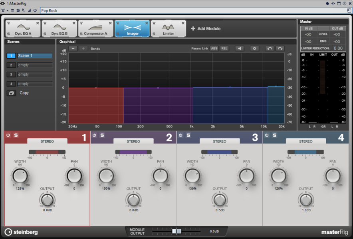
Task: Toggle plug-in power in header
Action: point(35,10)
